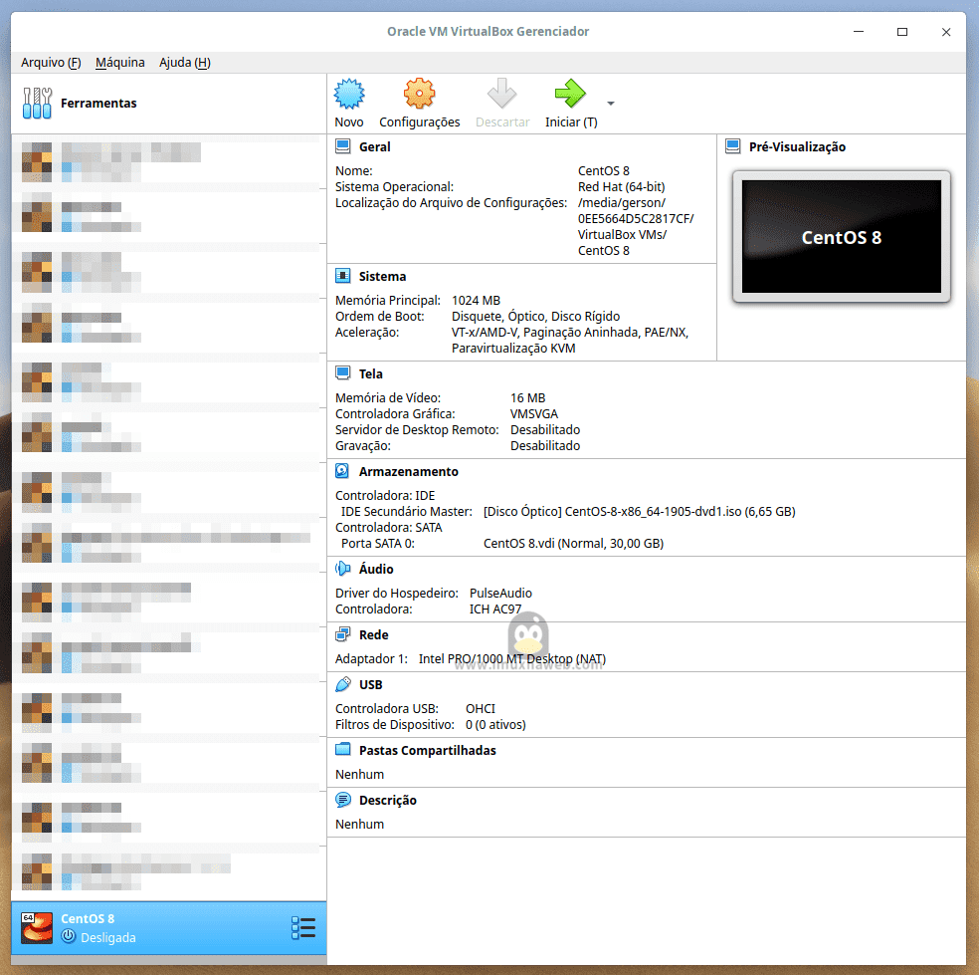Open the Máquina menu
The image size is (979, 975).
click(119, 63)
